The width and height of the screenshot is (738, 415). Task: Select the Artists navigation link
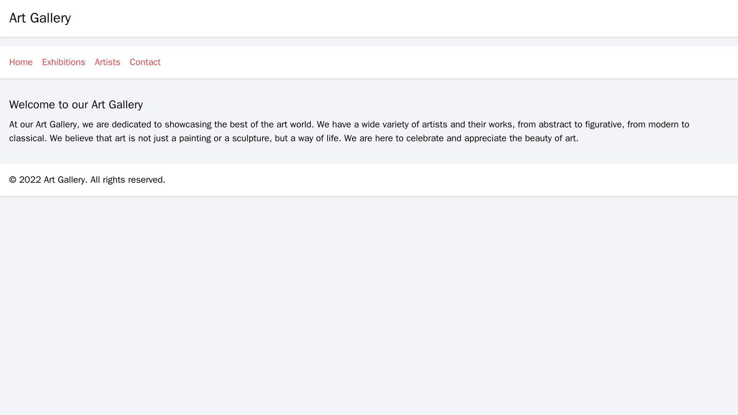pos(107,62)
